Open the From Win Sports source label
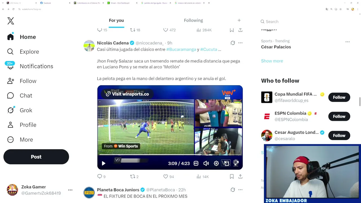Viewport: 361px width, 203px height. tap(121, 146)
